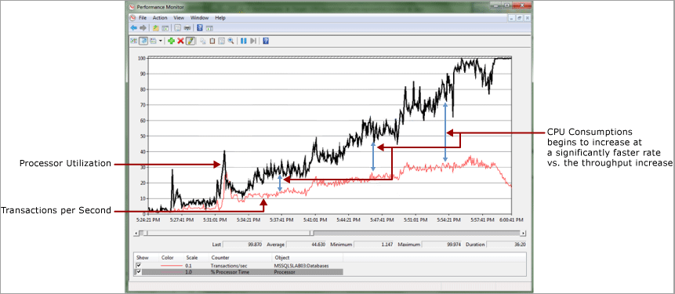
Task: Open help from lower toolbar question icon
Action: coord(266,41)
